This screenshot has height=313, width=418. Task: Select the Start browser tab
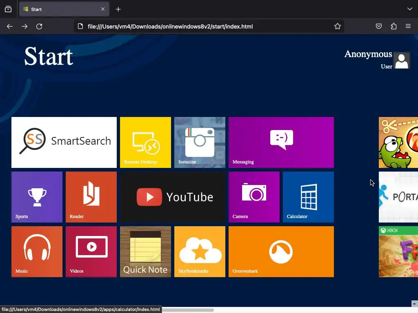coord(64,9)
